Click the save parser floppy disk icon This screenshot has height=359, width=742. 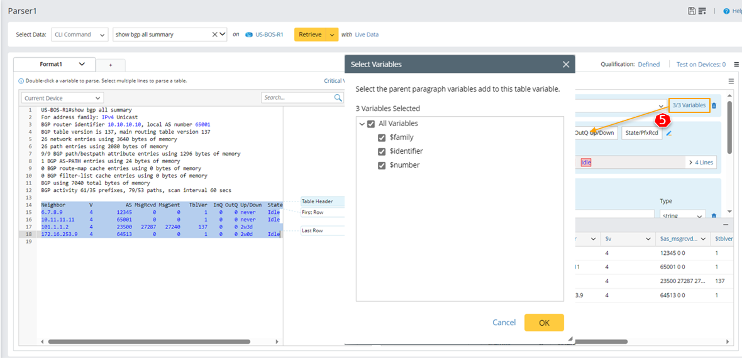tap(692, 11)
